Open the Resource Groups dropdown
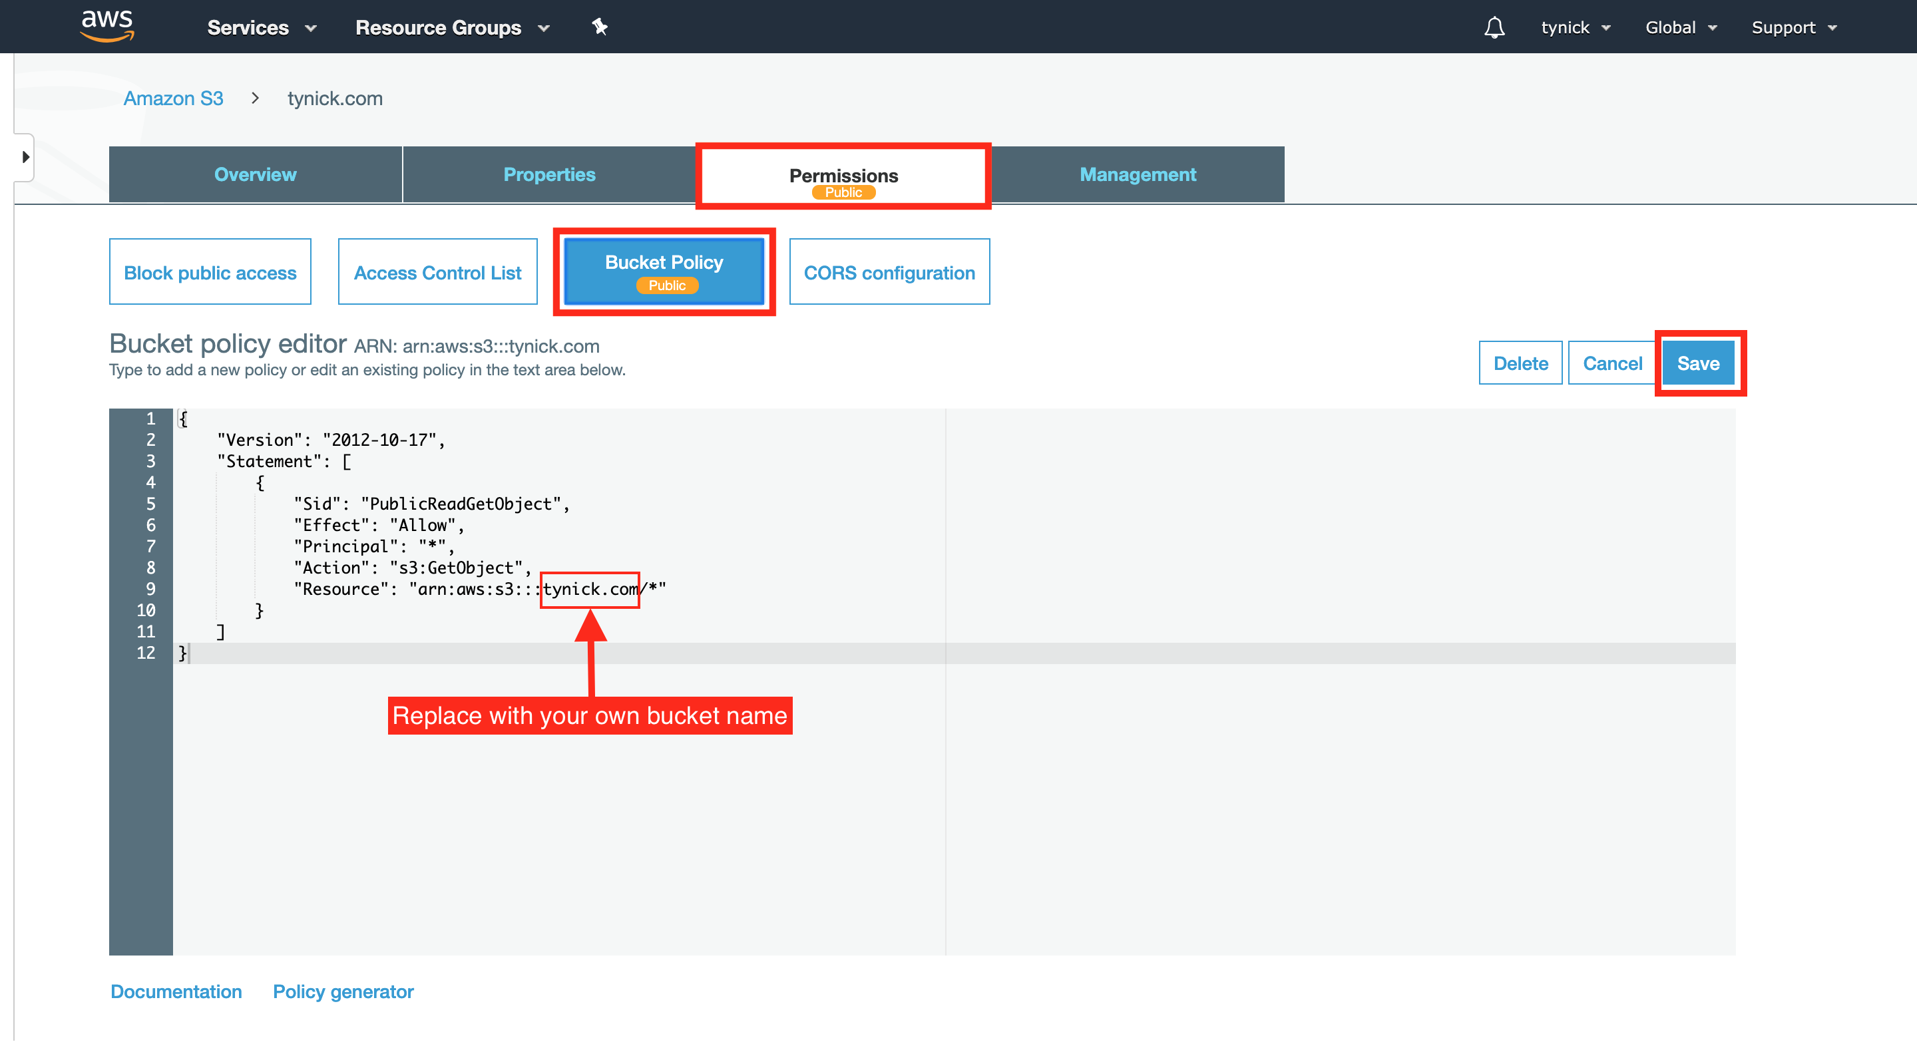Image resolution: width=1917 pixels, height=1050 pixels. 451,26
